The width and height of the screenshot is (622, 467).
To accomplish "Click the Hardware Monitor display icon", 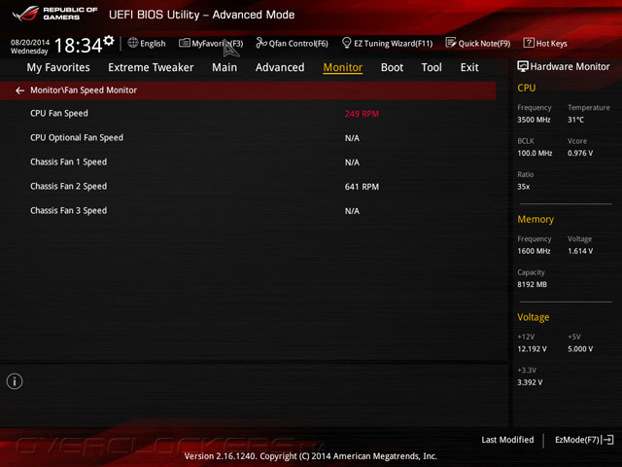I will point(523,66).
